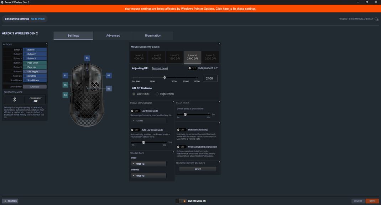Open Scroll Up action dropdown
381x205 pixels.
pyautogui.click(x=35, y=76)
